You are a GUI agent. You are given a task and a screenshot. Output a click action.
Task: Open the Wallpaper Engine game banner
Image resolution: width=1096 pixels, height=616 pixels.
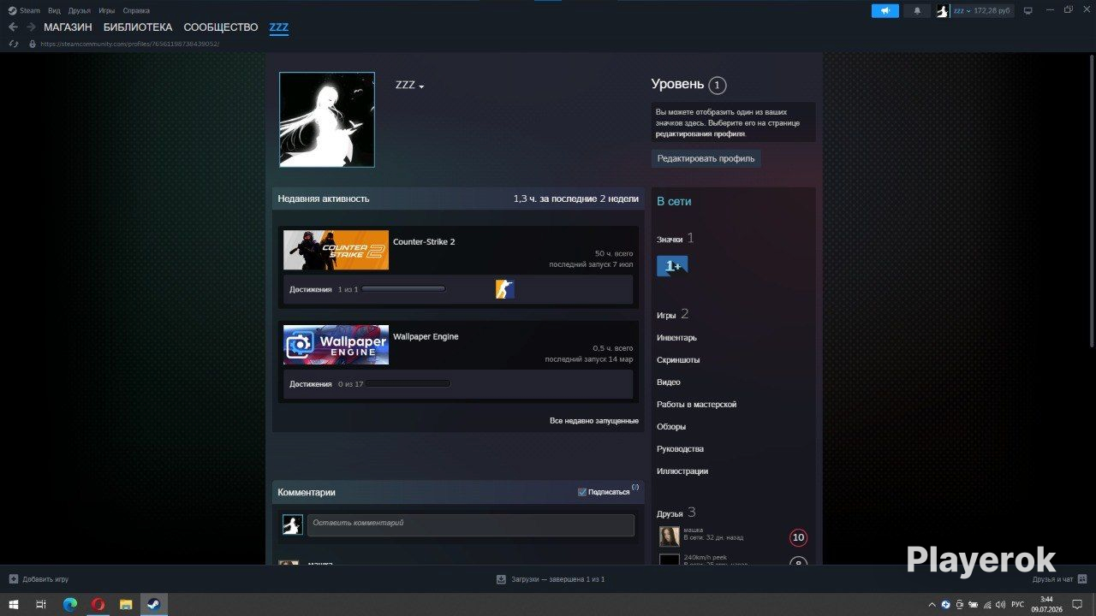336,345
